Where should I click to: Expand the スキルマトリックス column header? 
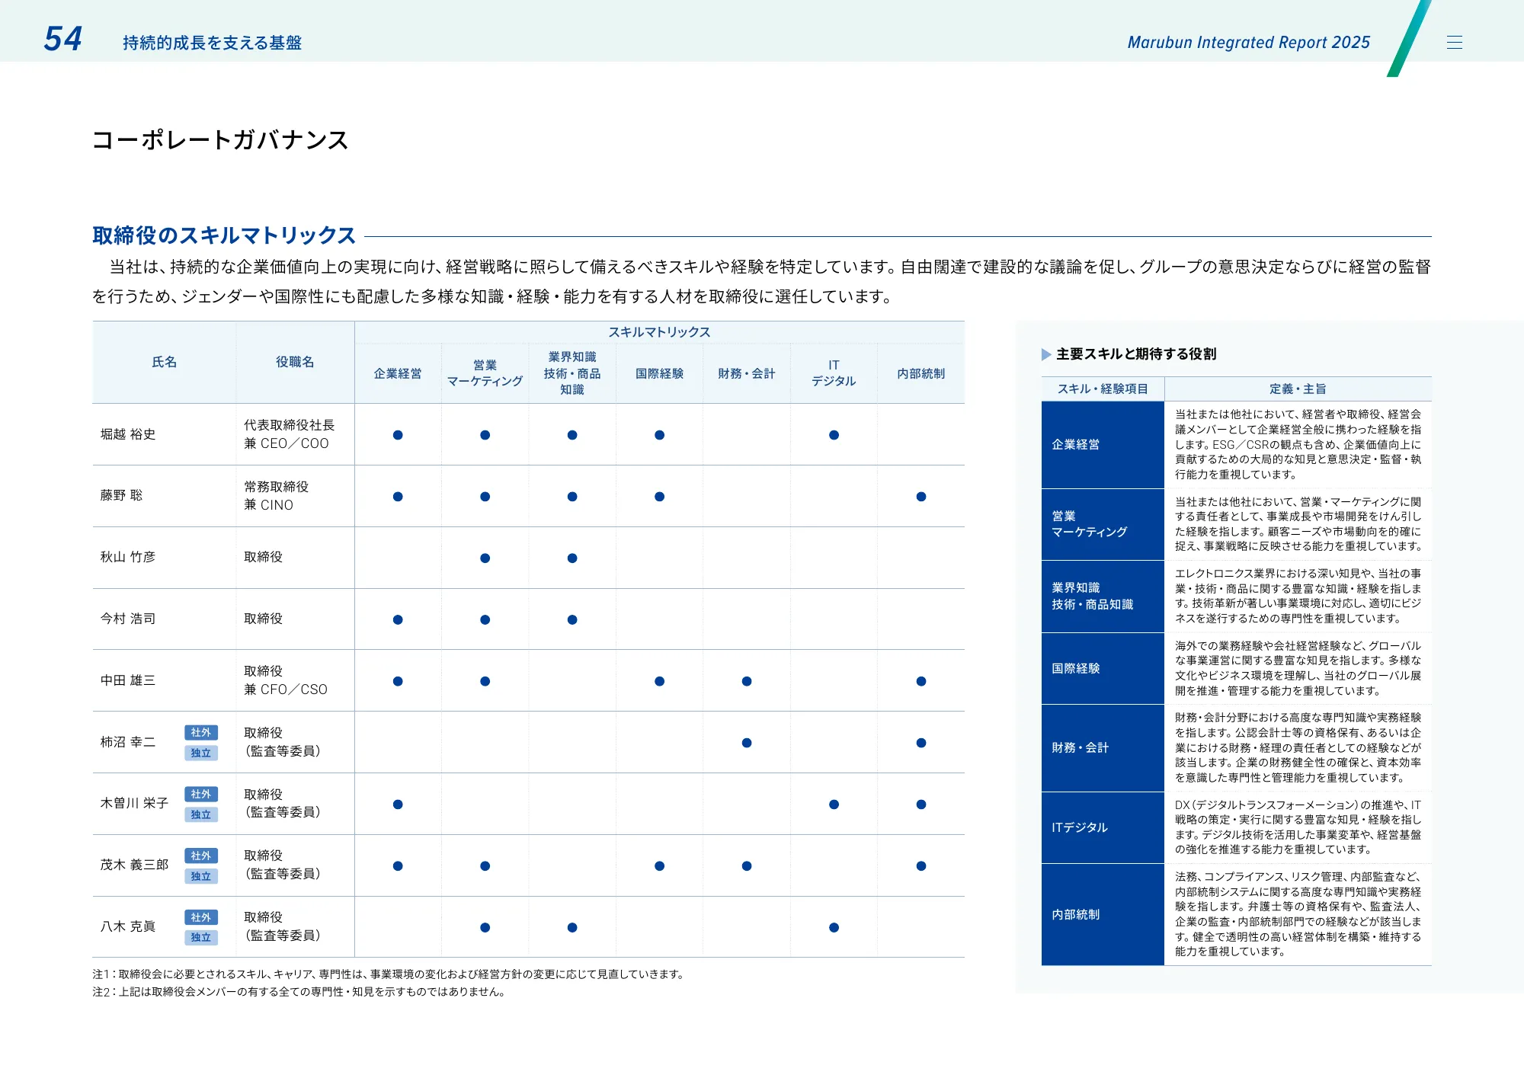coord(660,331)
